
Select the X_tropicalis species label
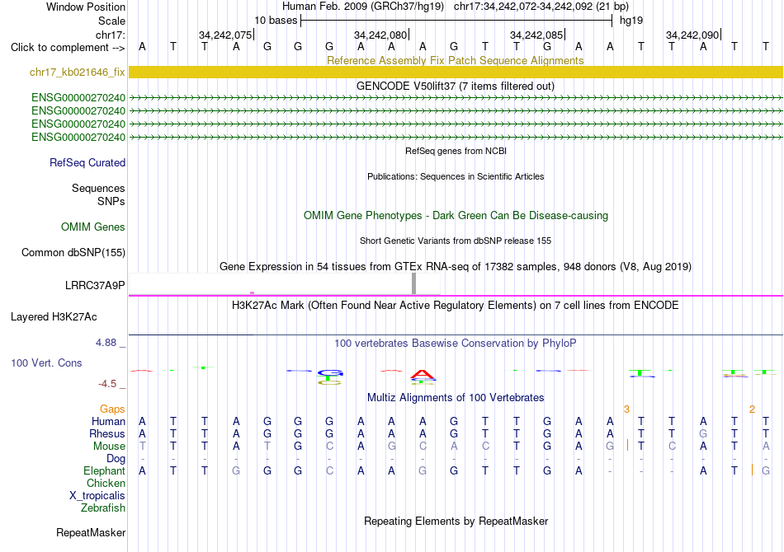click(x=97, y=496)
